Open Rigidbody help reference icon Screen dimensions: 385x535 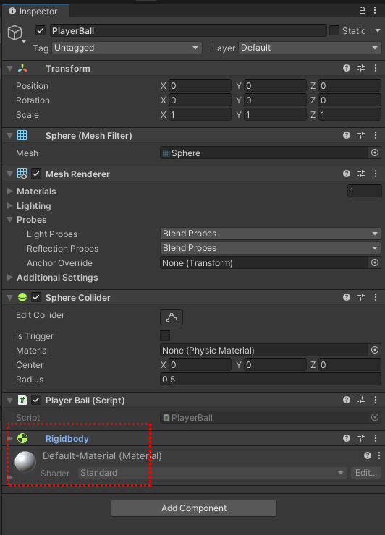point(347,438)
